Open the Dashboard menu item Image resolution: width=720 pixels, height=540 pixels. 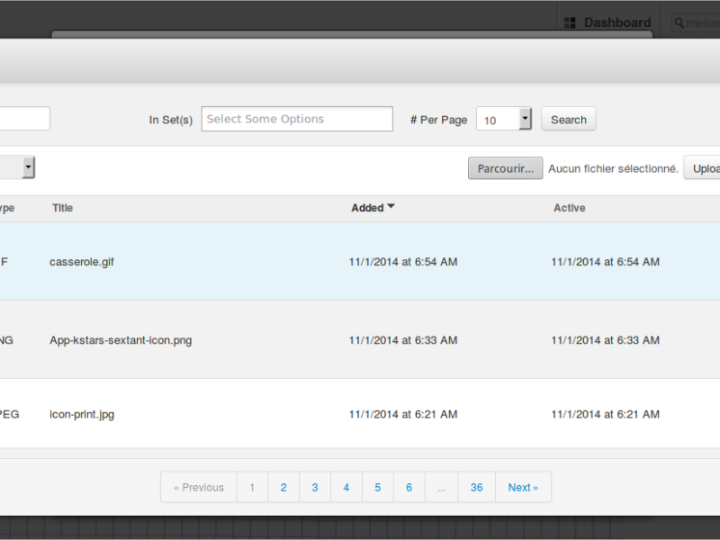607,22
